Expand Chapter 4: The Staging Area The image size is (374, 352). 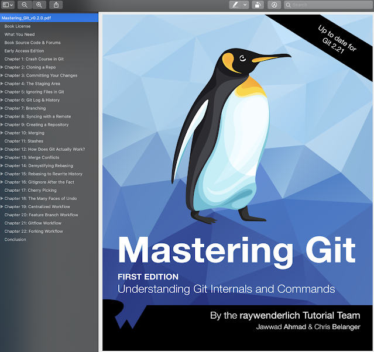[2, 84]
